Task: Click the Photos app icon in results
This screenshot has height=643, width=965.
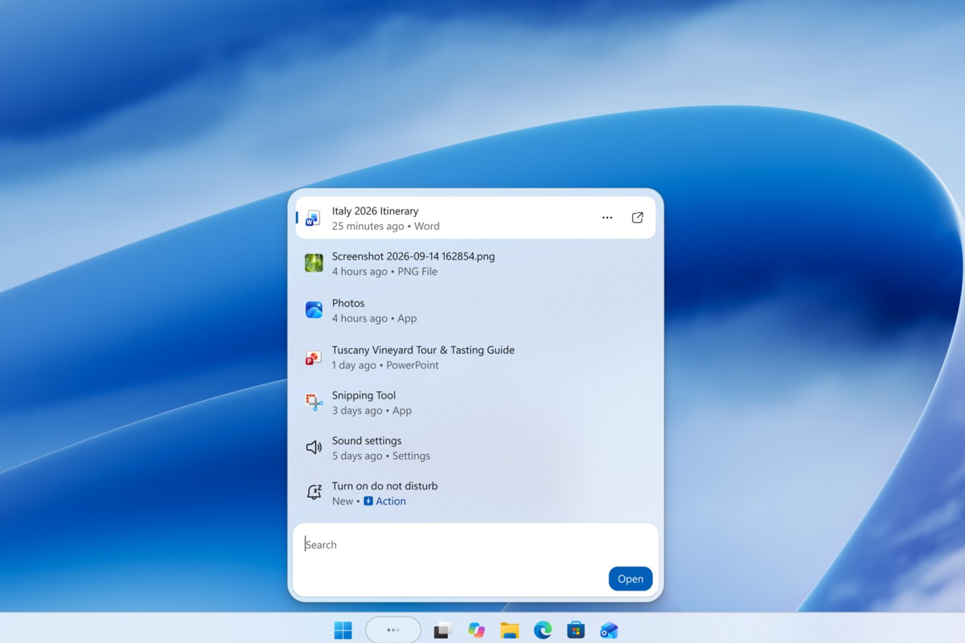Action: pyautogui.click(x=314, y=309)
